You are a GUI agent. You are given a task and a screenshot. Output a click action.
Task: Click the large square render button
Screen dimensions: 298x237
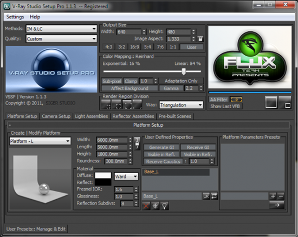271,102
